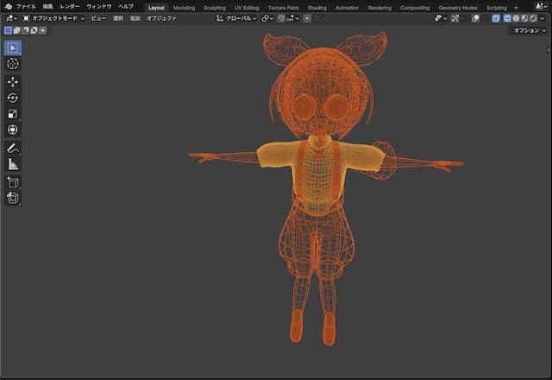
Task: Click the 追加 header menu button
Action: pyautogui.click(x=135, y=18)
